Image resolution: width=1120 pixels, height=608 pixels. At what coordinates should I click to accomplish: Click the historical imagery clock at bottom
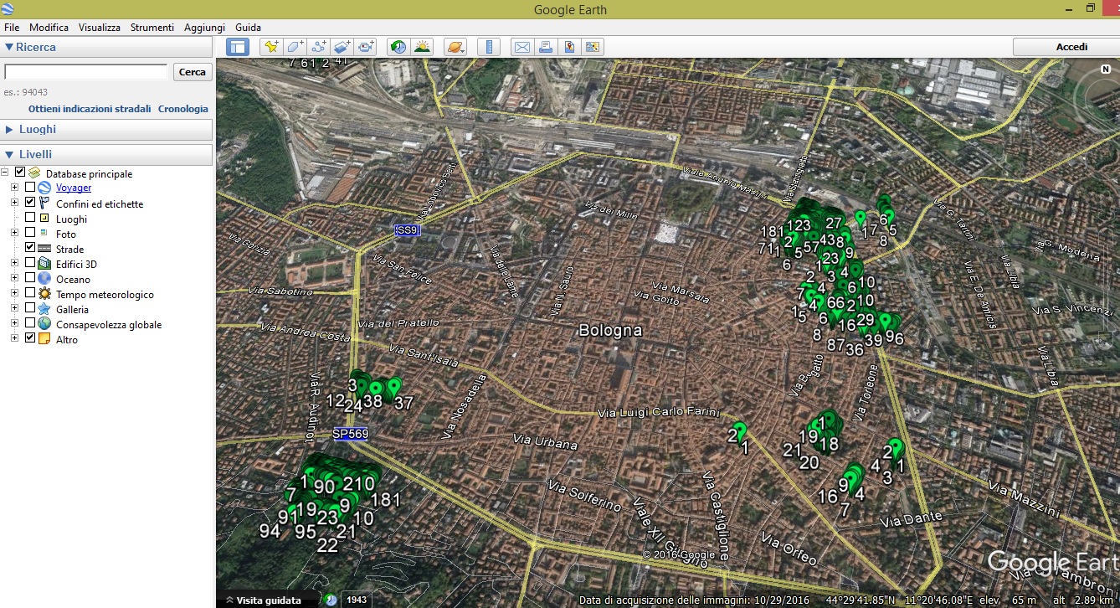click(331, 600)
